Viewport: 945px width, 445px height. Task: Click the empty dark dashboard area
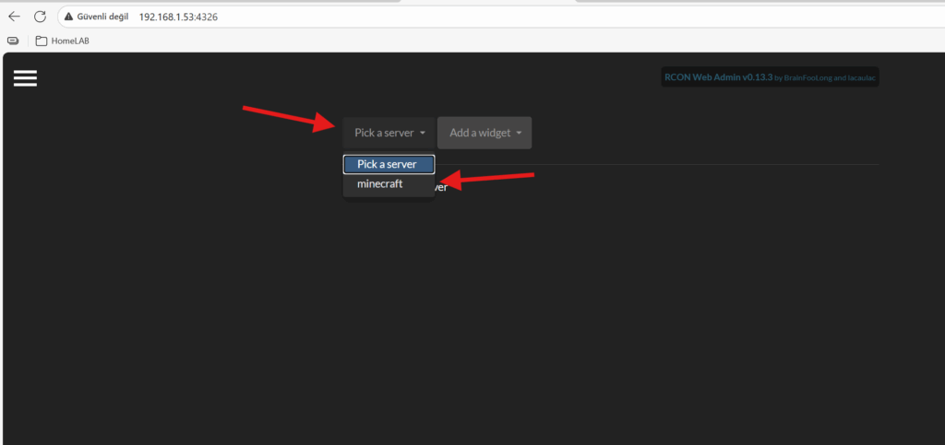[x=554, y=322]
